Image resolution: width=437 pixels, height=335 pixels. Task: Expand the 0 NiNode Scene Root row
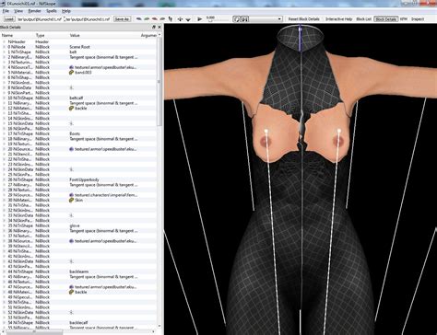pos(4,47)
